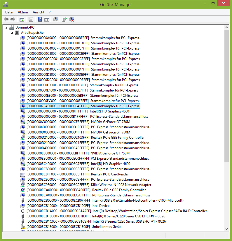This screenshot has height=241, width=232.
Task: Select the Dominik-PC root entry
Action: coord(25,27)
